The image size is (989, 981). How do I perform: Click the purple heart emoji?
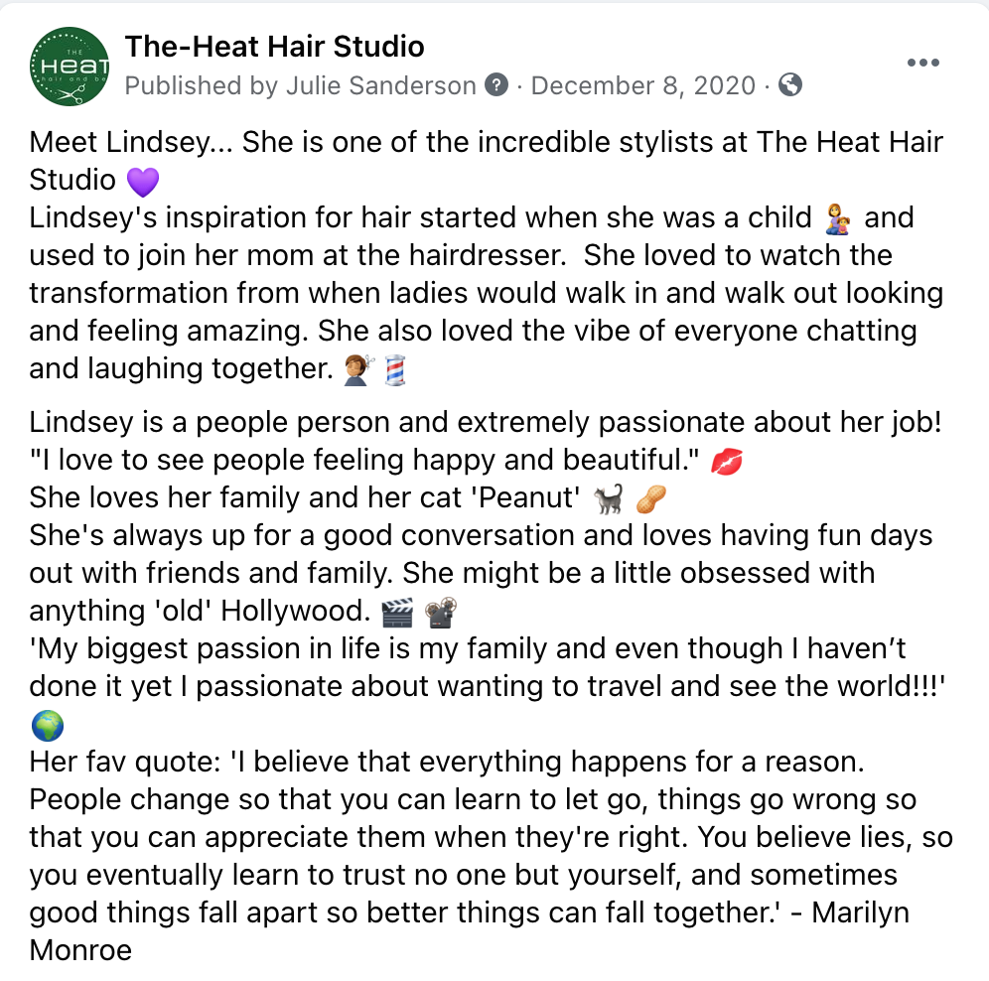[x=143, y=181]
